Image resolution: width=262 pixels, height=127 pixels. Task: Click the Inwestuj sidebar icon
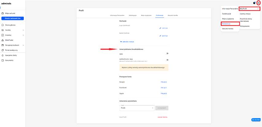(2, 35)
